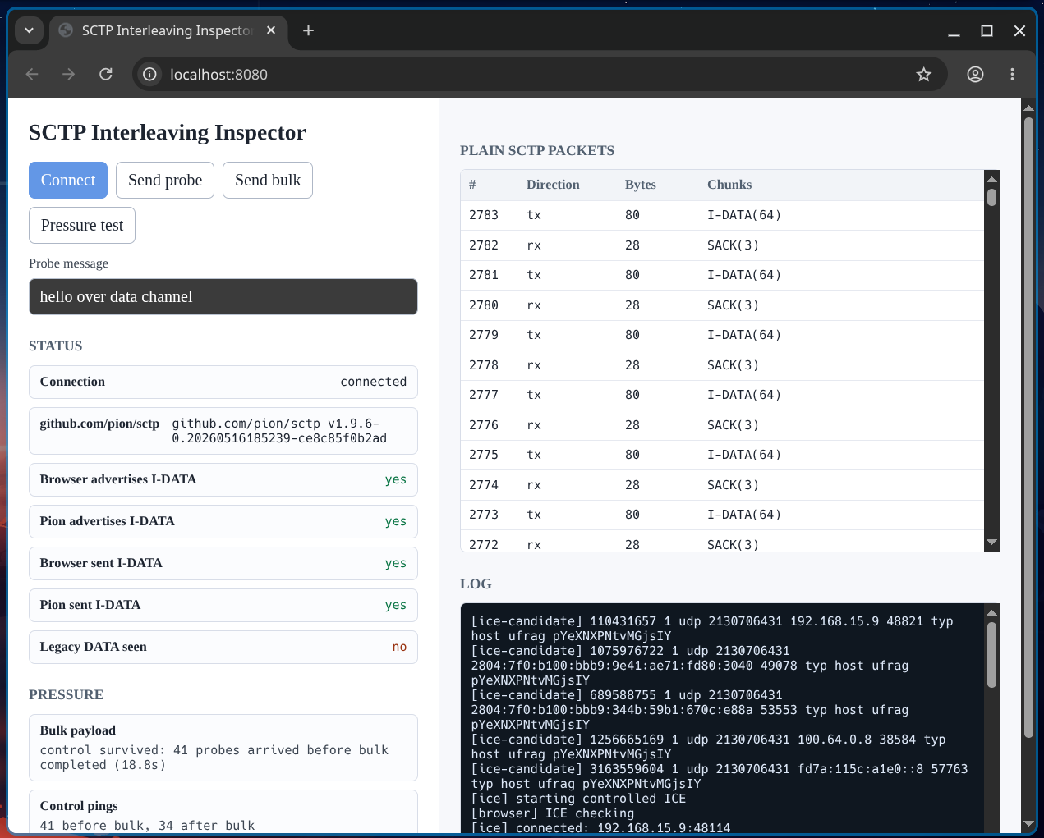
Task: Click the page scrollbar down arrow
Action: 1028,824
